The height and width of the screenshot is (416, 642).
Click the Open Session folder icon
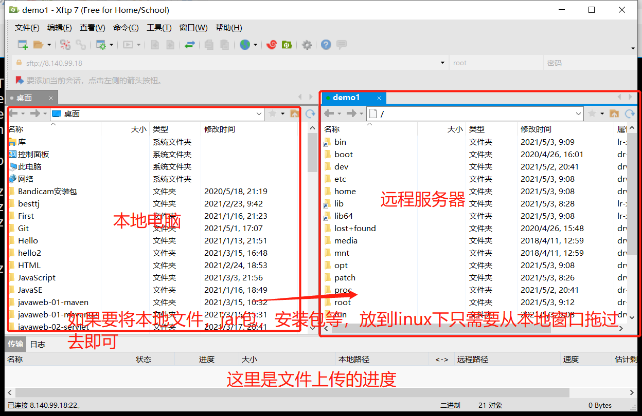38,45
